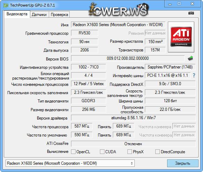Click the Ревизия Нет данных field

pyautogui.click(x=155, y=33)
